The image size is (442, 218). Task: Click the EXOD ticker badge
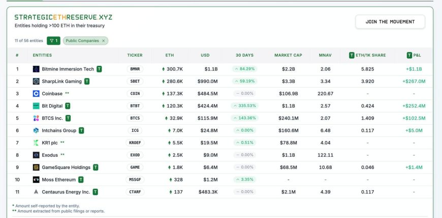[x=135, y=155]
